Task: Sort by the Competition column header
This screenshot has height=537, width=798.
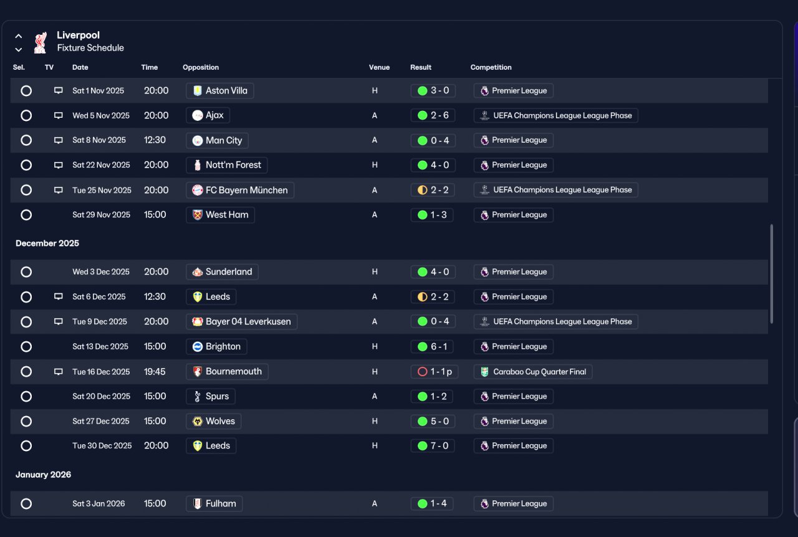Action: (491, 67)
